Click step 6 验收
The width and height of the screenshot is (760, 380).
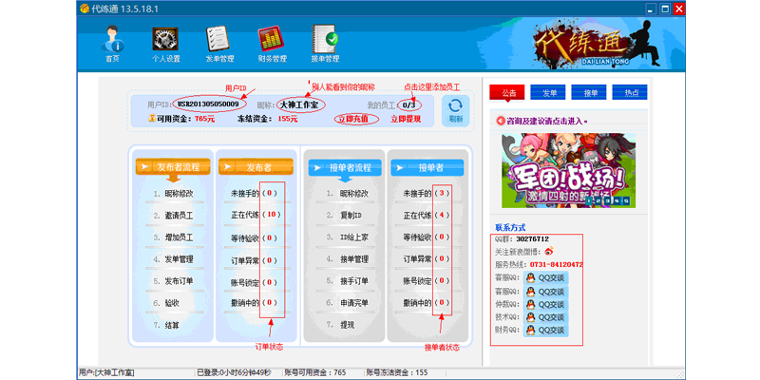[172, 303]
